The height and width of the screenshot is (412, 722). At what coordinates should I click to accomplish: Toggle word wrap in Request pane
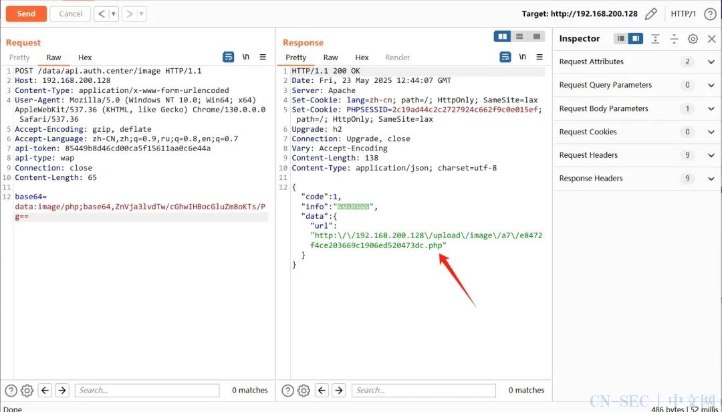229,57
